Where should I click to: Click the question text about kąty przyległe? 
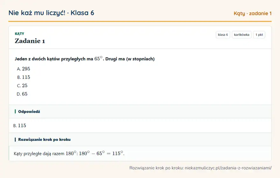coord(85,59)
